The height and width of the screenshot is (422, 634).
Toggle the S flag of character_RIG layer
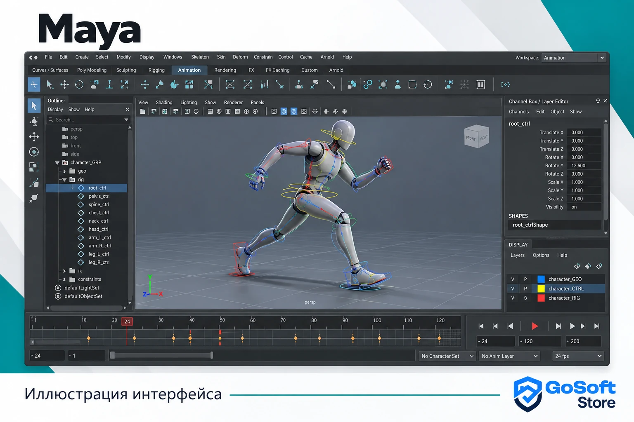tap(525, 298)
